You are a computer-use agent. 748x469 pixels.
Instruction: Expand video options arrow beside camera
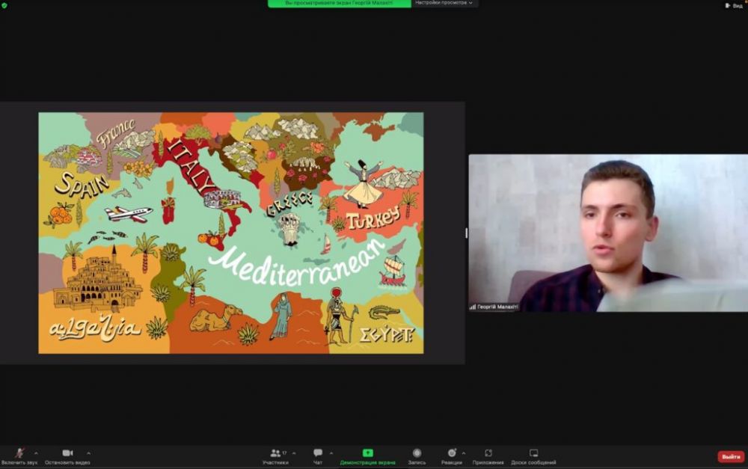point(88,453)
